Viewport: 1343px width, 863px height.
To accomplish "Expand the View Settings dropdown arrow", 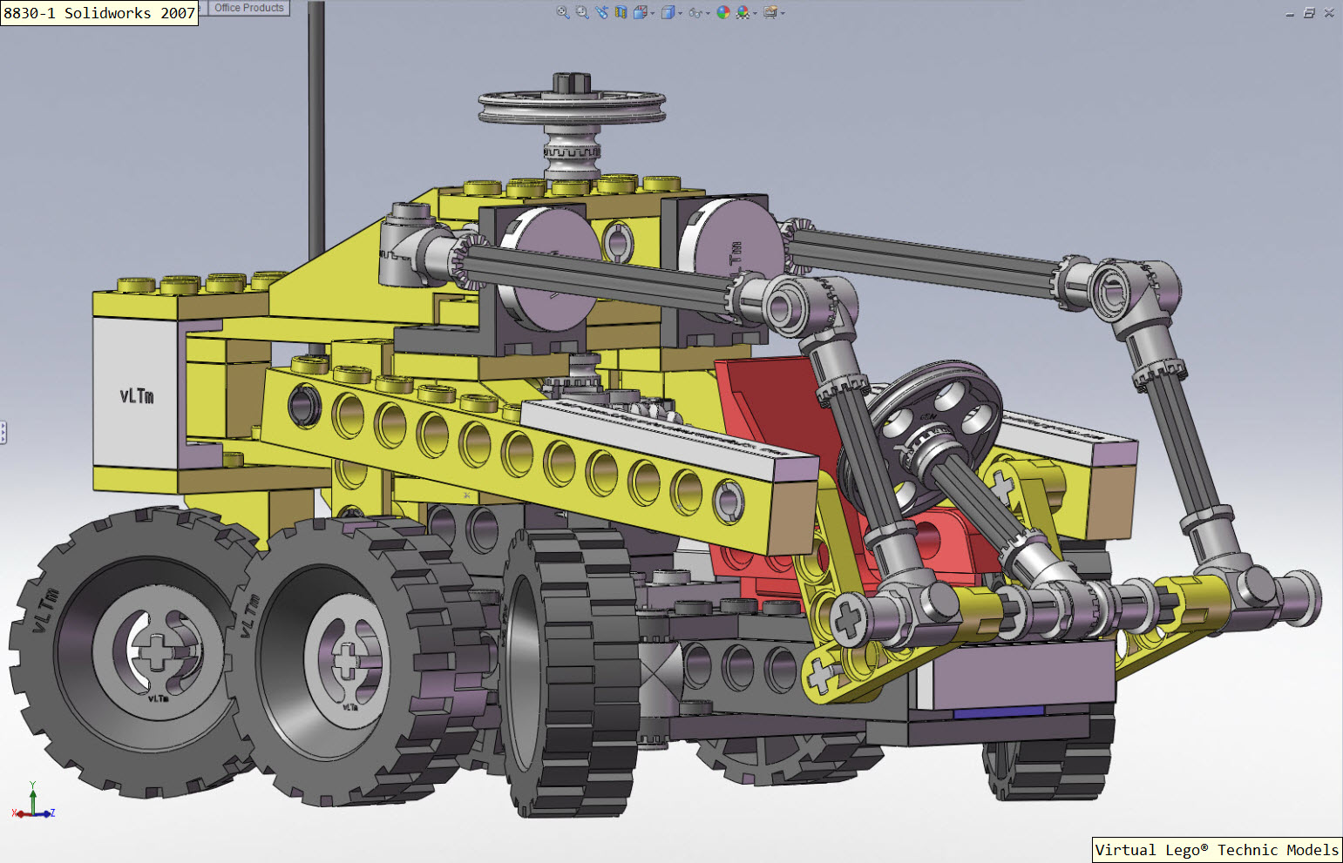I will click(x=783, y=13).
